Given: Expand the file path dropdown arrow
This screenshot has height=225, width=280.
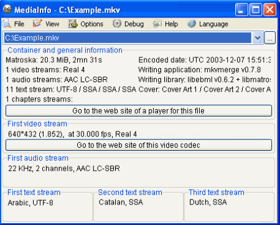Looking at the screenshot, I should [258, 38].
